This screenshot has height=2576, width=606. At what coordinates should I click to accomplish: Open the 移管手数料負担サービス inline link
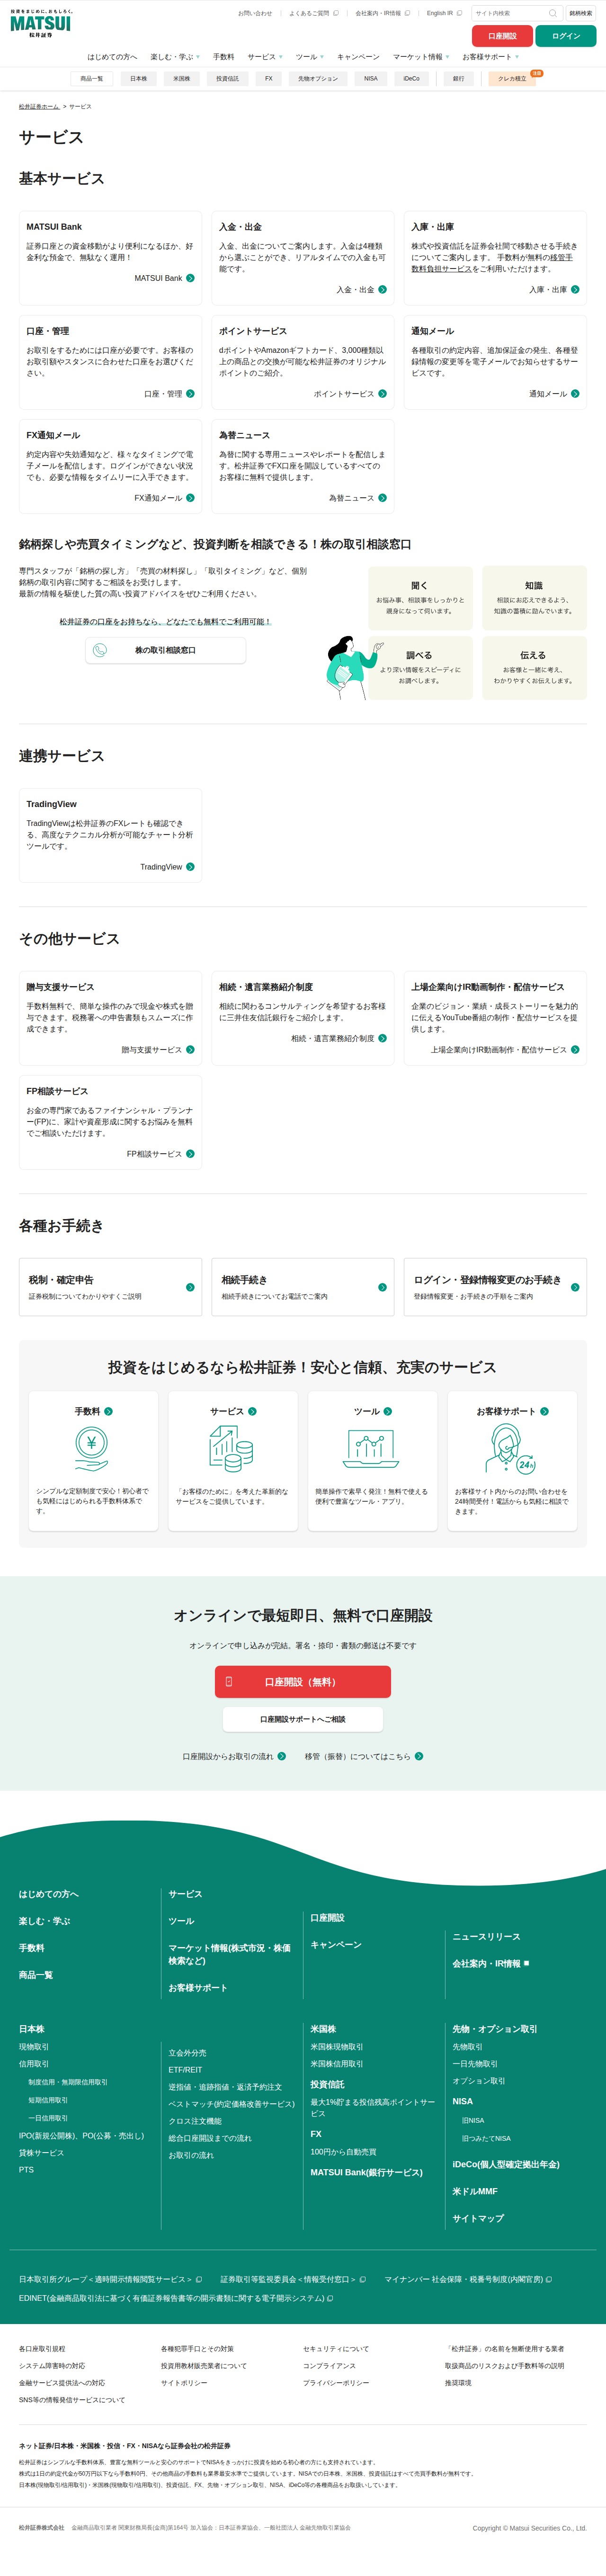click(492, 263)
